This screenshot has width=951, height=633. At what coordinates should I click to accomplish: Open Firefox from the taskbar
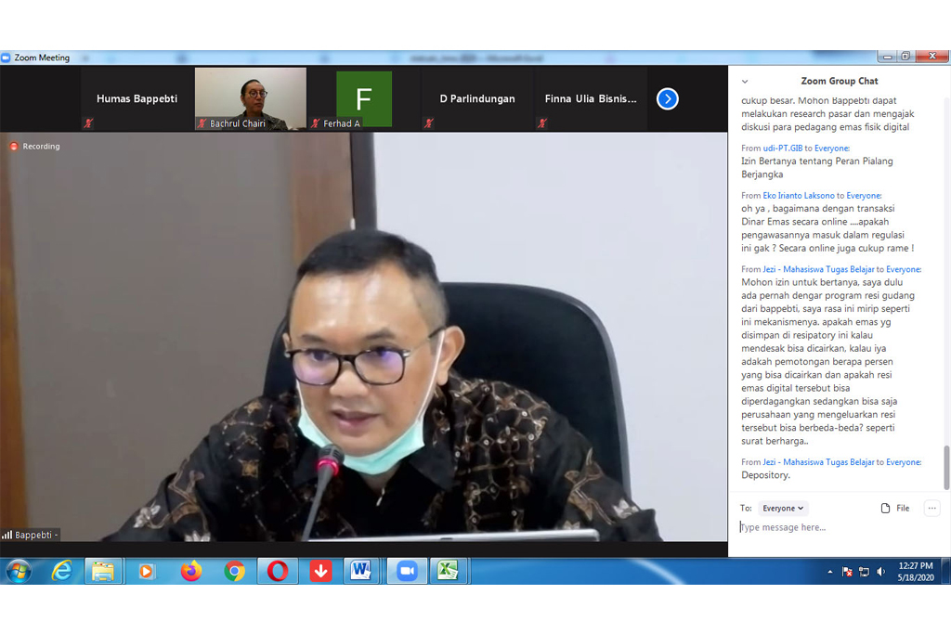pyautogui.click(x=191, y=571)
